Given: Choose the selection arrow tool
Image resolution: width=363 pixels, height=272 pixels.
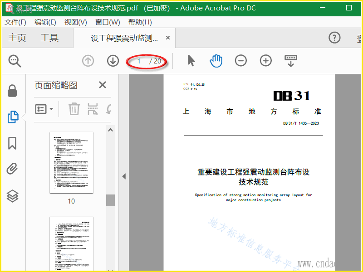Looking at the screenshot, I should (191, 61).
